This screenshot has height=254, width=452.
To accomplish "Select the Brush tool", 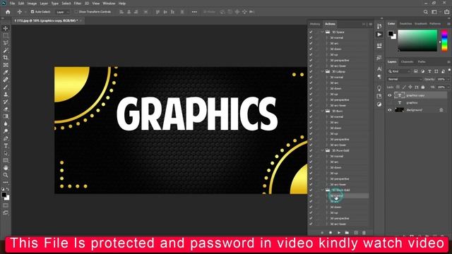I will click(x=6, y=87).
